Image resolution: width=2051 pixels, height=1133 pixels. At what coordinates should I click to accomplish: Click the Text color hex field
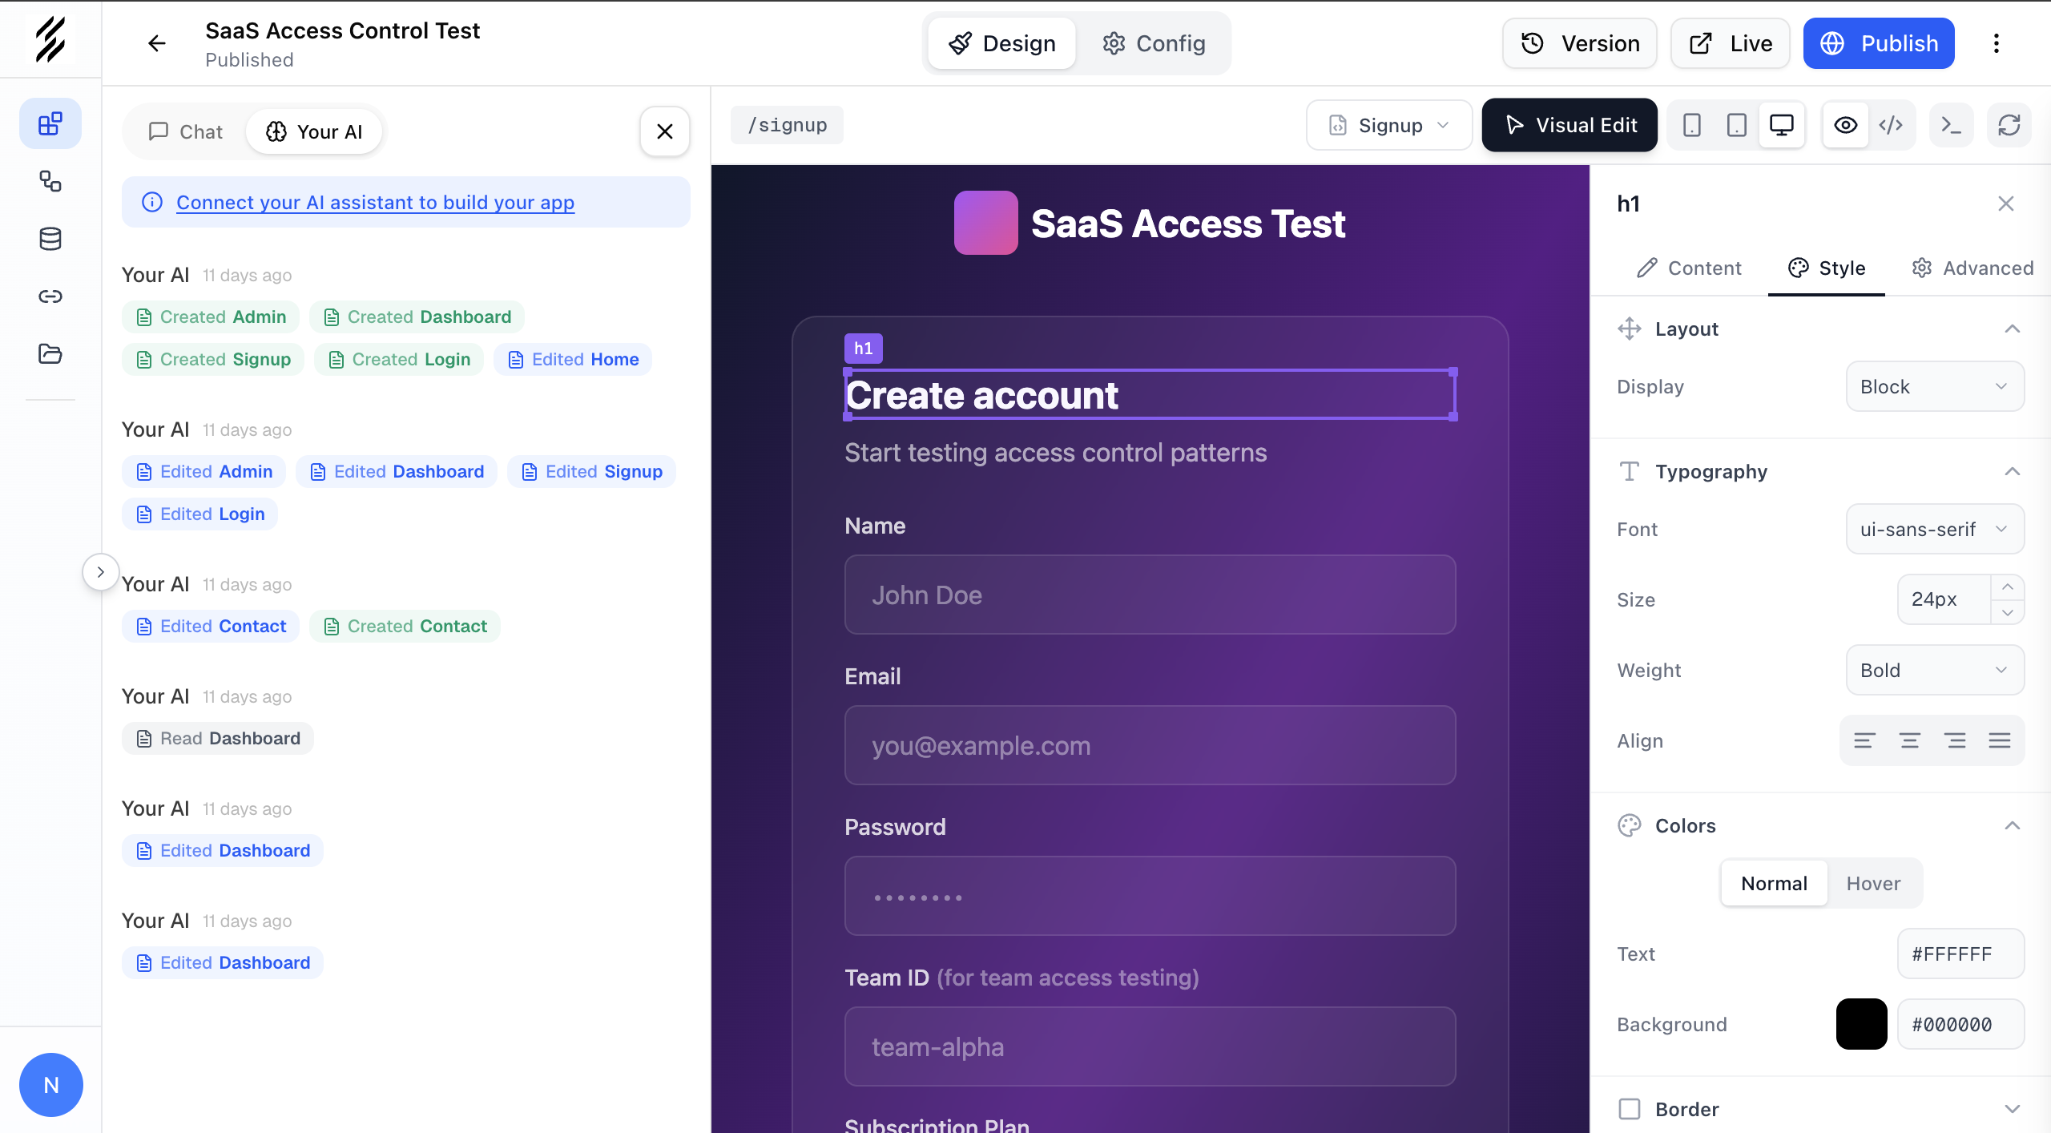pos(1960,954)
